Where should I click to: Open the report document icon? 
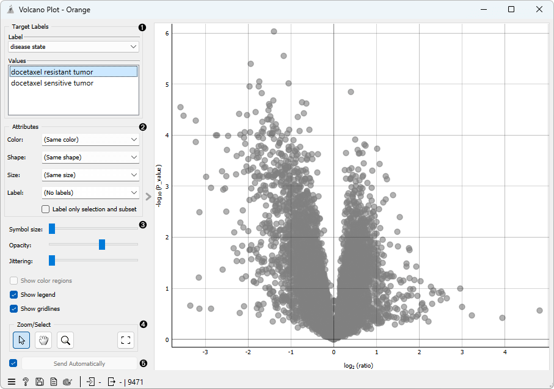click(54, 382)
